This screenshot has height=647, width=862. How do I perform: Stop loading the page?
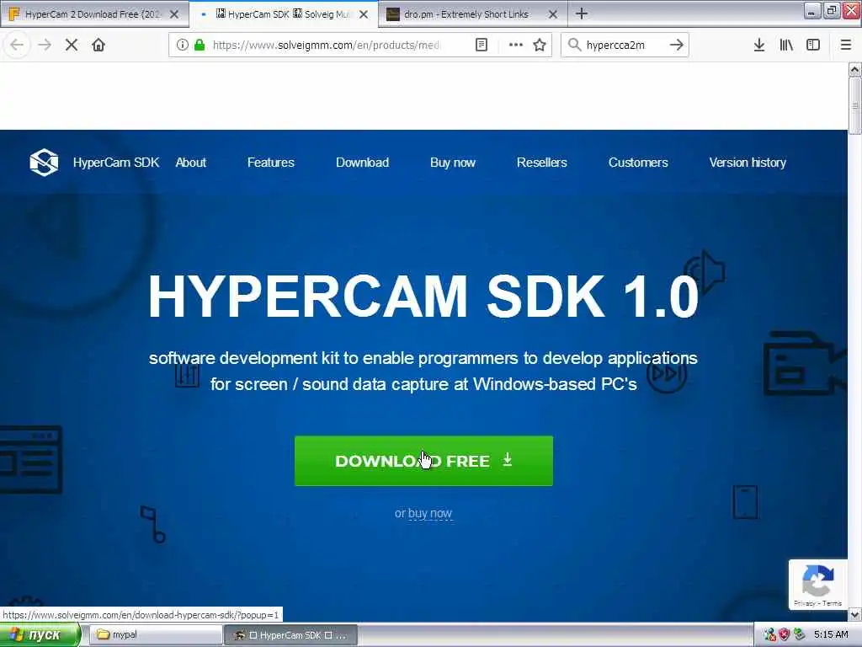(72, 45)
